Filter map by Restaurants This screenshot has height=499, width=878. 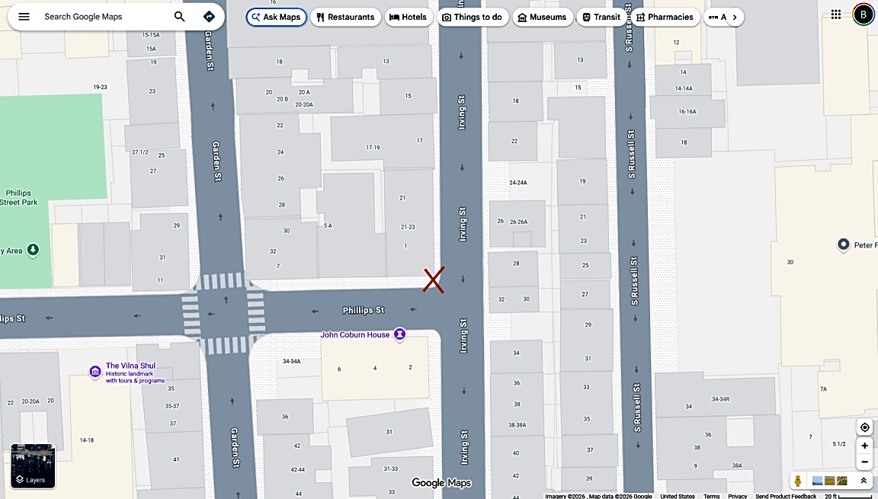tap(345, 17)
